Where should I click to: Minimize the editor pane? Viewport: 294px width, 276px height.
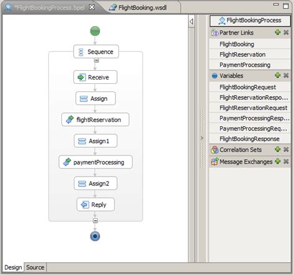pyautogui.click(x=276, y=4)
